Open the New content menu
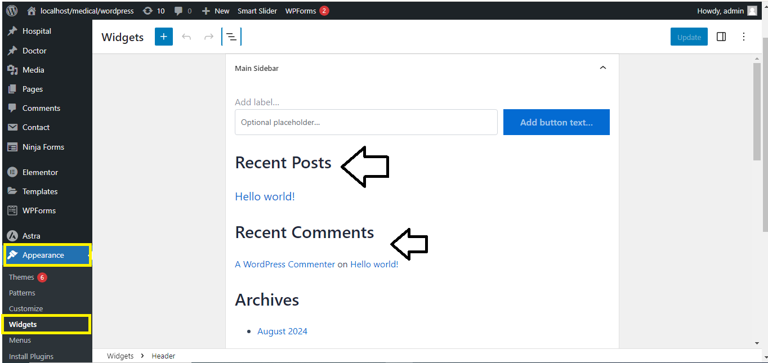 point(216,11)
